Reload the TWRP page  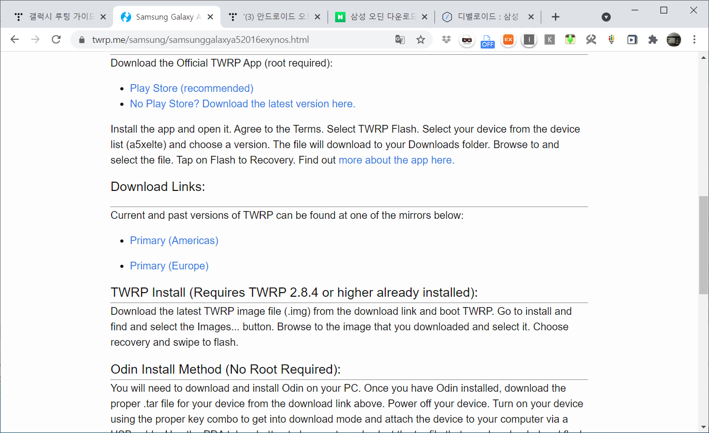(56, 40)
